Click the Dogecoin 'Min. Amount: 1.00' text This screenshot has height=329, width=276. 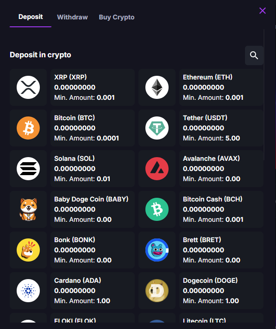[211, 301]
